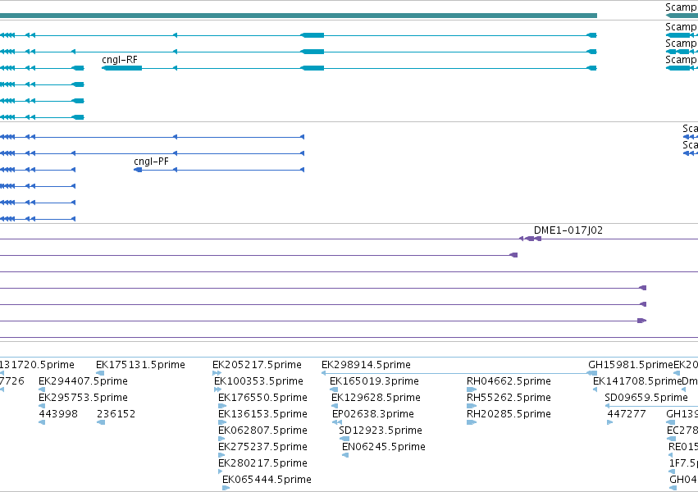This screenshot has width=698, height=492.
Task: Select SD09659.5prime EST label
Action: click(646, 398)
